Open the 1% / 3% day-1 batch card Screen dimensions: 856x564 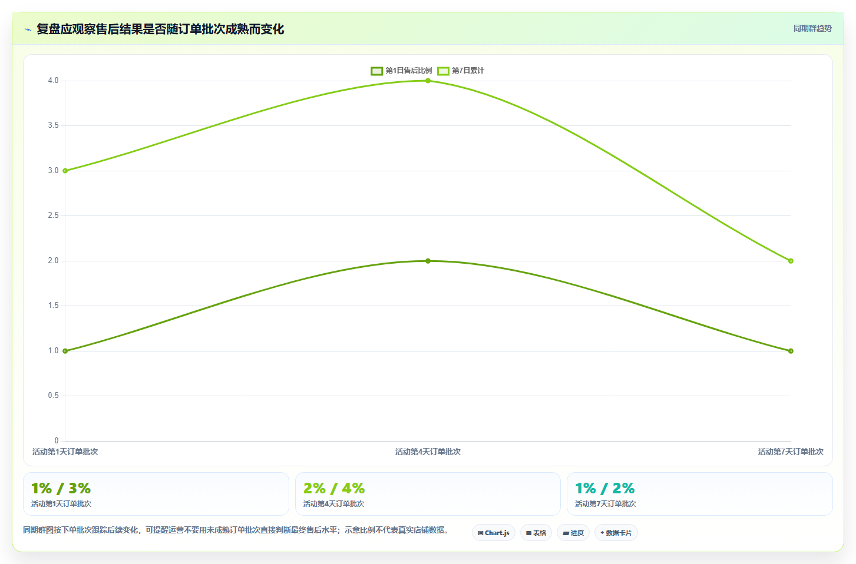[x=156, y=494]
